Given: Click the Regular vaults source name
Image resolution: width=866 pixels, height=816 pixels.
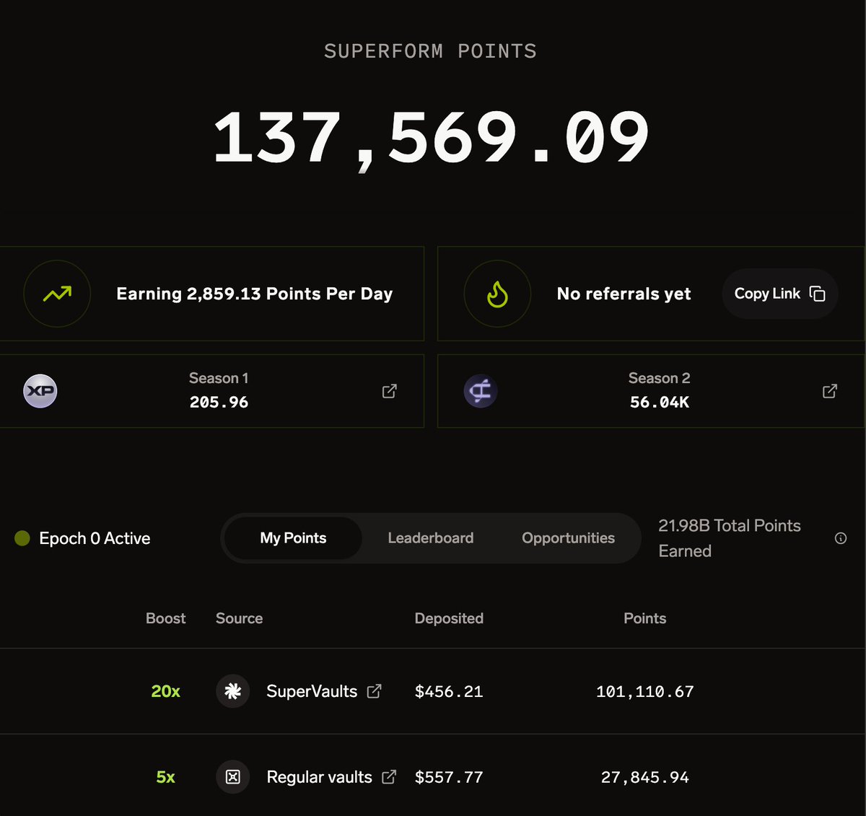Looking at the screenshot, I should pyautogui.click(x=319, y=777).
